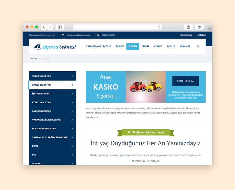Open a new tab with plus button
Image resolution: width=235 pixels, height=190 pixels.
(209, 28)
